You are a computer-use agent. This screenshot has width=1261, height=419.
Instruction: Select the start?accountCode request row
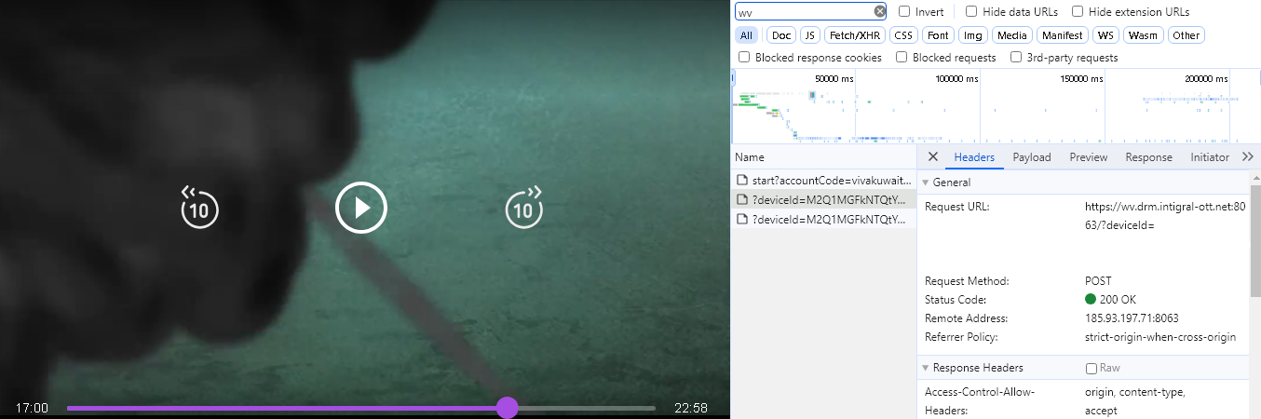click(x=823, y=180)
